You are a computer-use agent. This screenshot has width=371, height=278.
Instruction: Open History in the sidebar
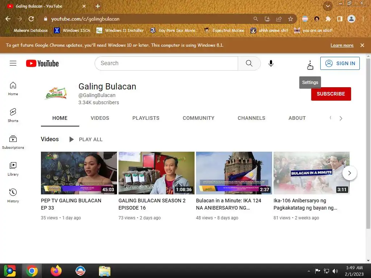click(x=13, y=196)
